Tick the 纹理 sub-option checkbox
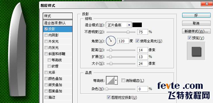Image resolution: width=213 pixels, height=103 pixels. (49, 66)
